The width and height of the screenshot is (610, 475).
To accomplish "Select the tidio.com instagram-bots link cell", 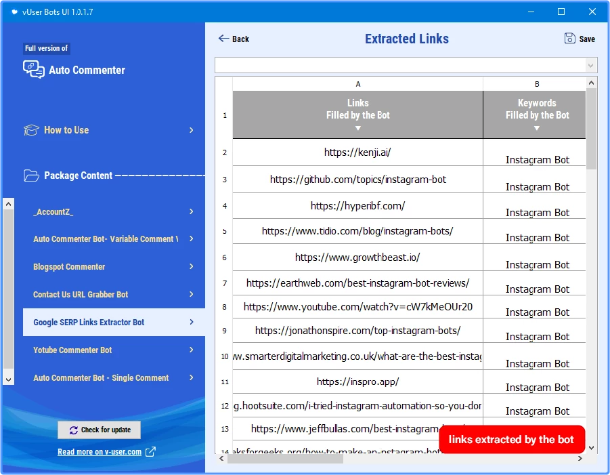I will [358, 231].
